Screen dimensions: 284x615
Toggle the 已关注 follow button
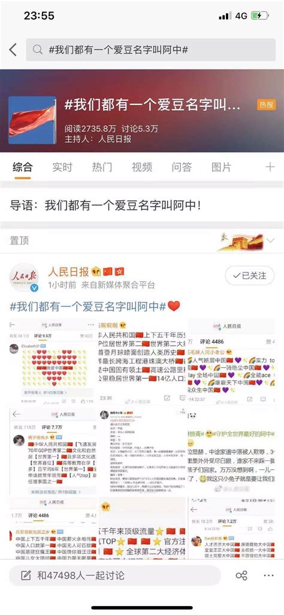coord(249,276)
